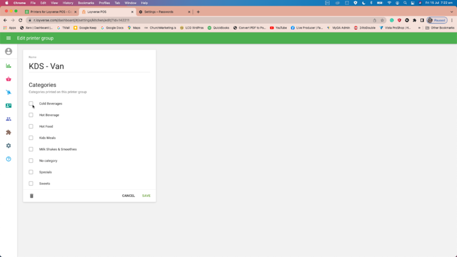The height and width of the screenshot is (257, 457).
Task: Reload the page with refresh icon
Action: point(21,20)
